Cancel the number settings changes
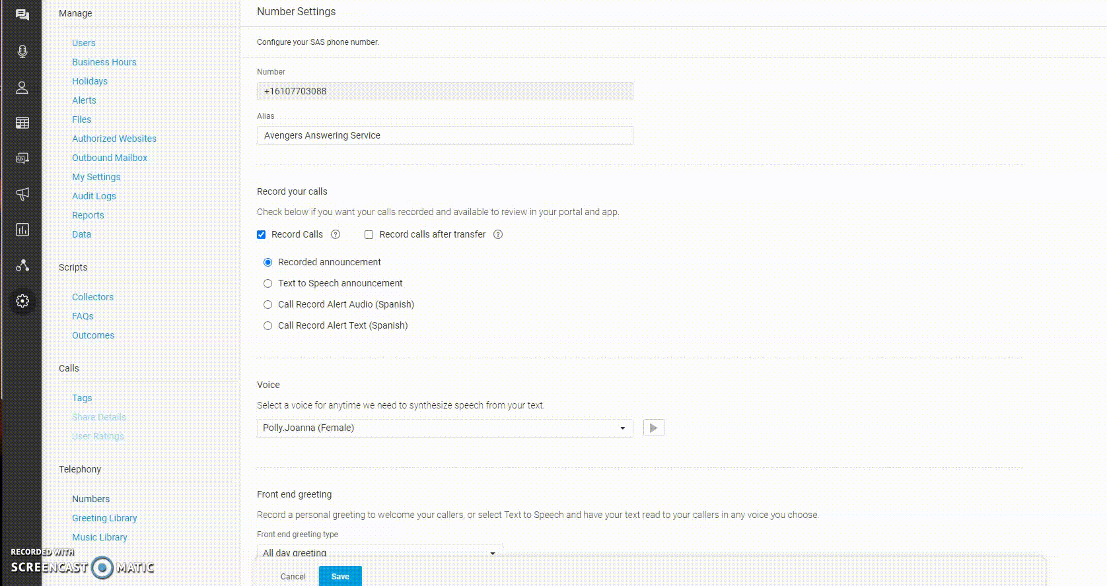The image size is (1107, 586). click(x=293, y=576)
